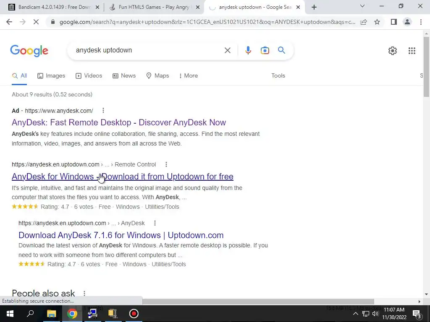Switch to Fun HTML5 Games tab
Image resolution: width=430 pixels, height=322 pixels.
click(155, 7)
